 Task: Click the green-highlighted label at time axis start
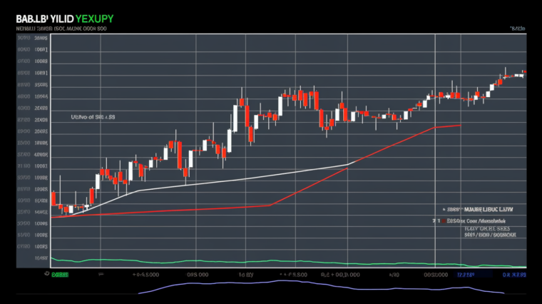[x=60, y=273]
